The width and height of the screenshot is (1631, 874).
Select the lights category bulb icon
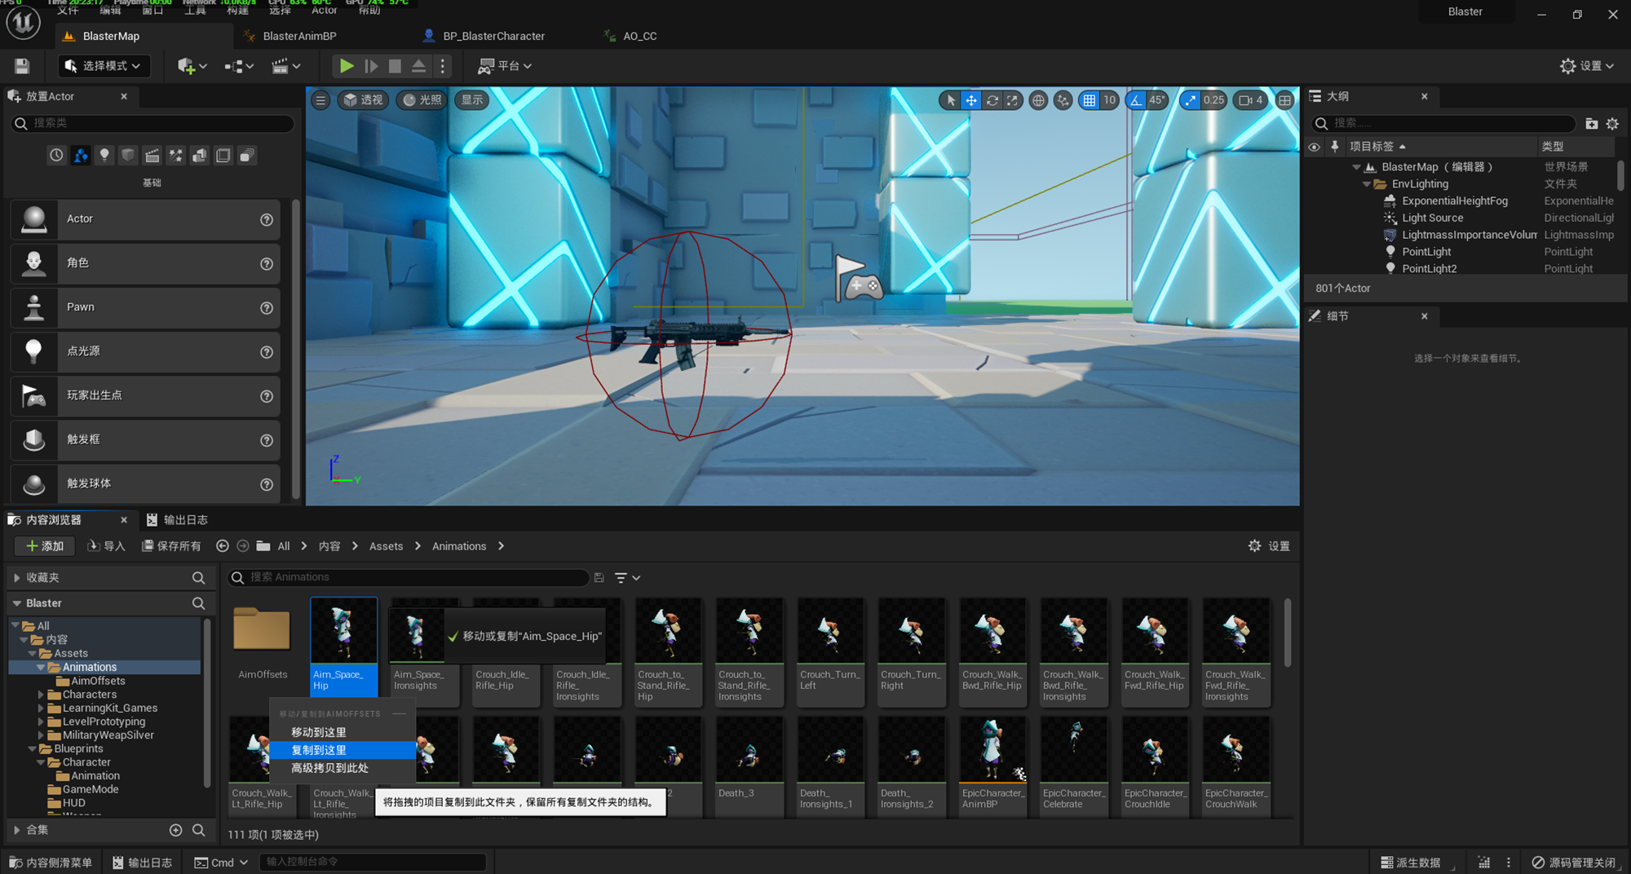pos(104,155)
